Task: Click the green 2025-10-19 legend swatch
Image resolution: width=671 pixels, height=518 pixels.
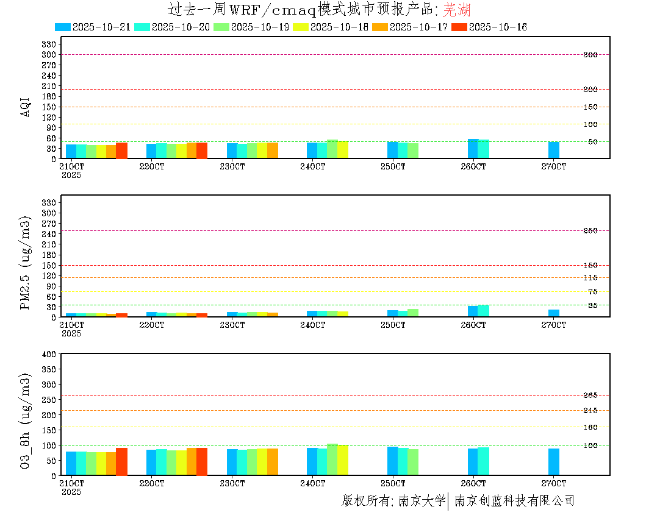Action: pyautogui.click(x=221, y=27)
